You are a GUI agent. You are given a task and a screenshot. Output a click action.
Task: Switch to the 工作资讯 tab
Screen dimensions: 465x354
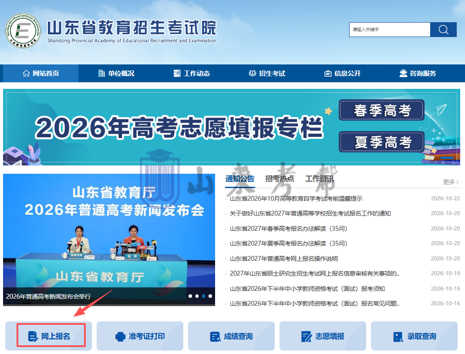320,179
